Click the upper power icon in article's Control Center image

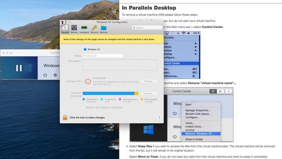tap(174, 113)
